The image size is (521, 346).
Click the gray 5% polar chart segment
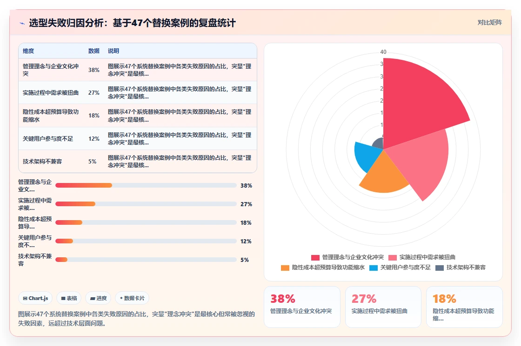379,144
